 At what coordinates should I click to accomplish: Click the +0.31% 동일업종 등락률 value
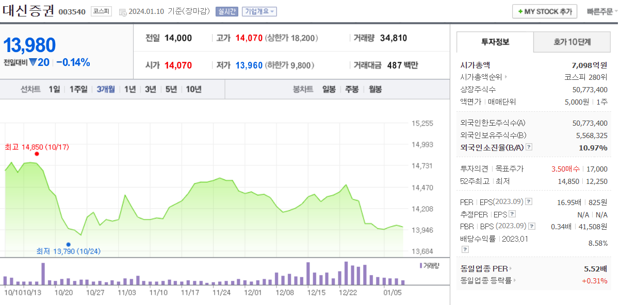click(594, 281)
